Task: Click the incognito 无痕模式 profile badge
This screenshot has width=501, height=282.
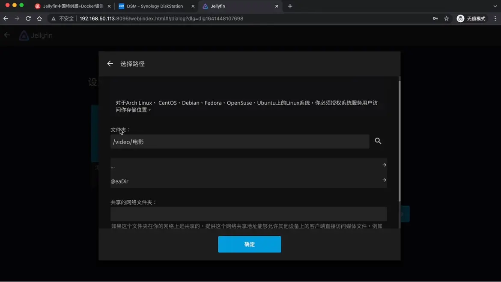Action: (471, 18)
